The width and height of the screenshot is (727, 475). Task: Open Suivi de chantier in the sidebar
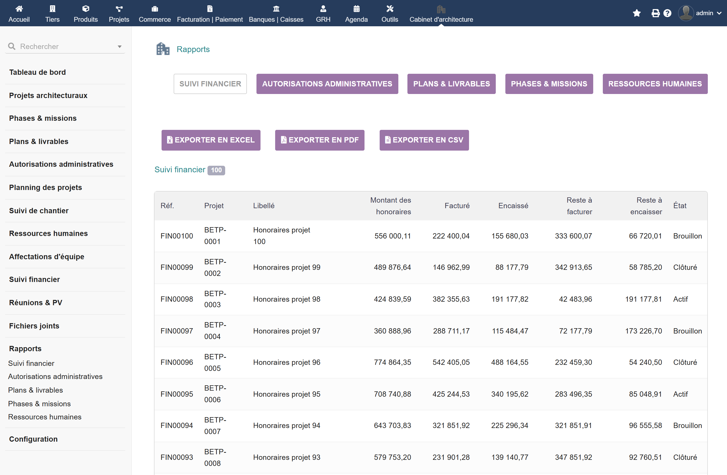click(x=39, y=211)
